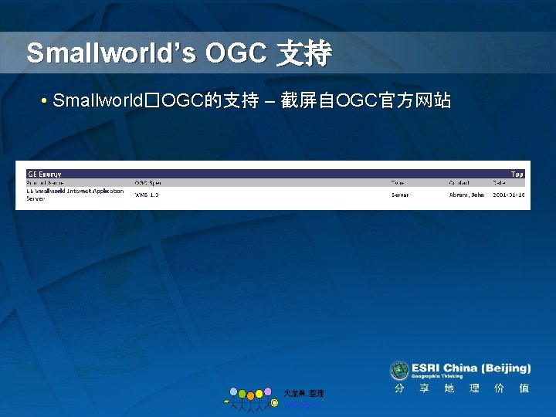Click the "Server" type cell
The width and height of the screenshot is (556, 417).
click(x=400, y=195)
